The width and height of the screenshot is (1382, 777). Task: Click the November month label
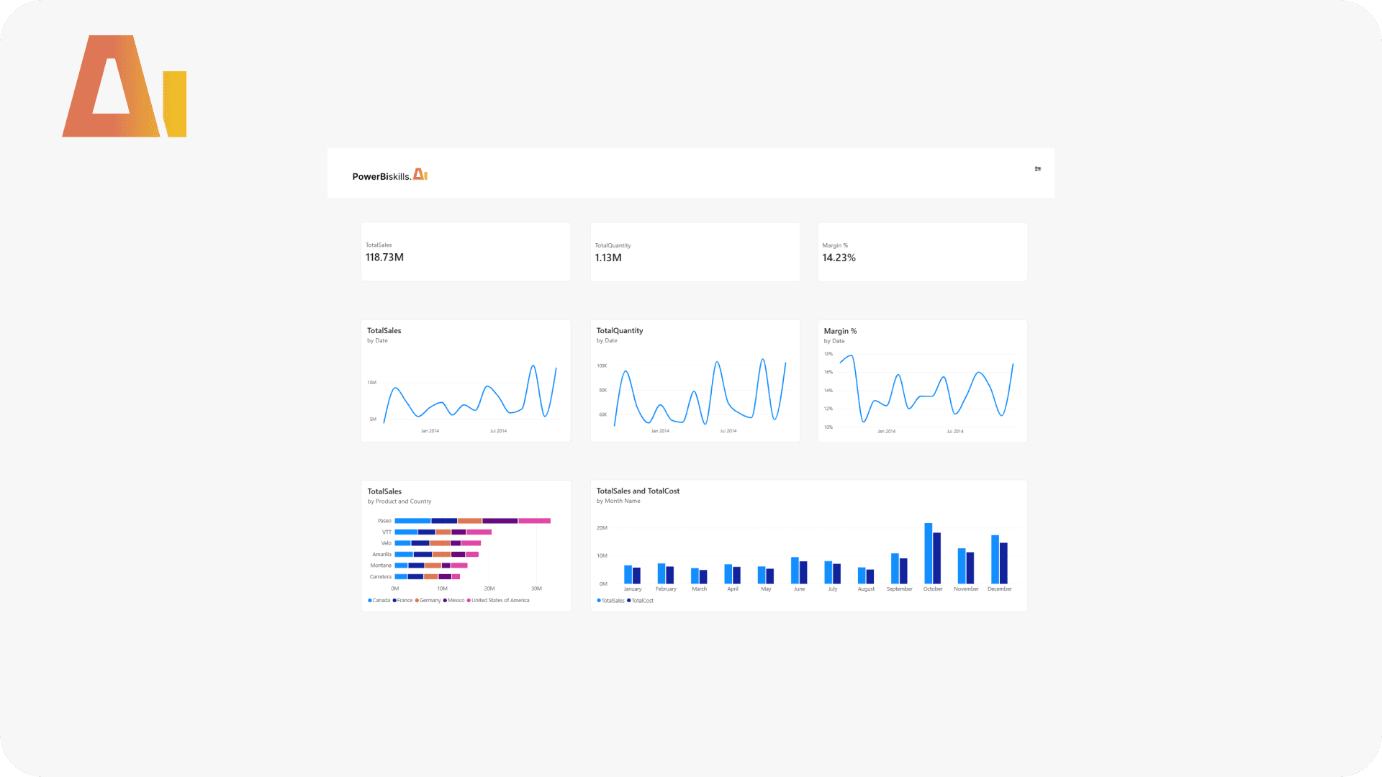coord(966,589)
